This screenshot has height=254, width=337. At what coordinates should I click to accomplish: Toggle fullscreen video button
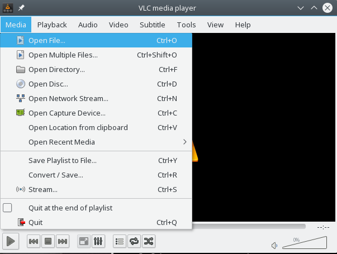pos(84,241)
